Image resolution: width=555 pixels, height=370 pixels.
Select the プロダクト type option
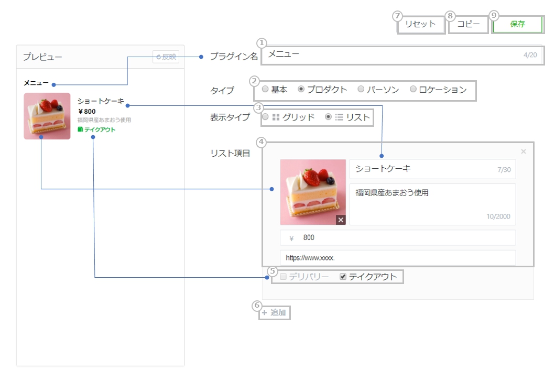tap(301, 90)
